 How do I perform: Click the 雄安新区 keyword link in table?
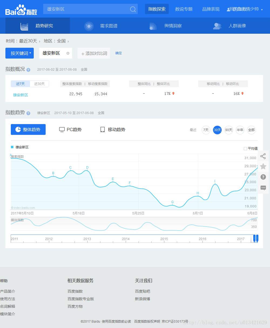(21, 95)
